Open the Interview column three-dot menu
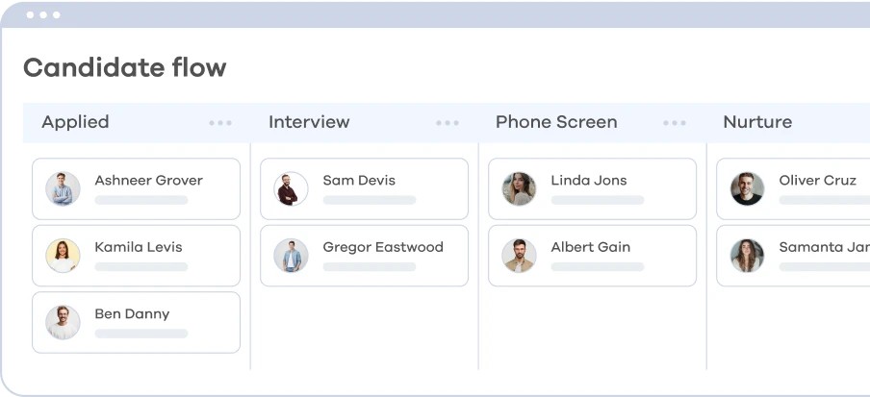Screen dimensions: 870x397 pyautogui.click(x=448, y=123)
